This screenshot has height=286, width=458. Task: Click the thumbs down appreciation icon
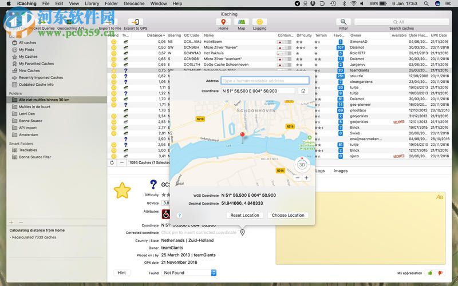(x=440, y=273)
